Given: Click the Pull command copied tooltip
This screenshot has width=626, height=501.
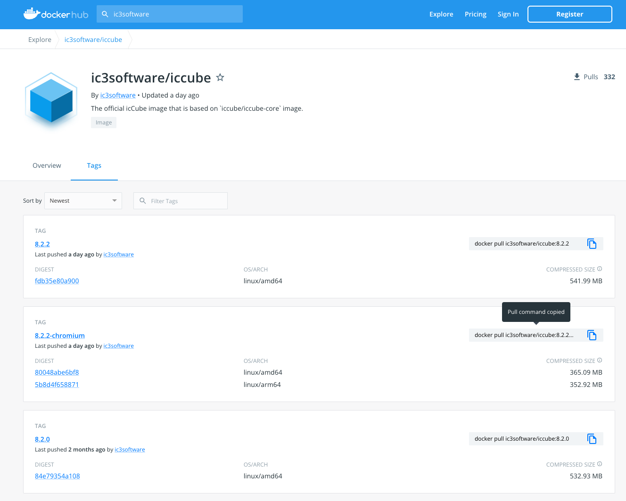Looking at the screenshot, I should click(536, 312).
